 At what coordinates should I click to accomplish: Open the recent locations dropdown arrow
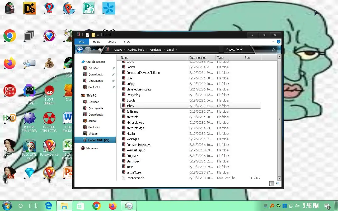click(x=94, y=50)
